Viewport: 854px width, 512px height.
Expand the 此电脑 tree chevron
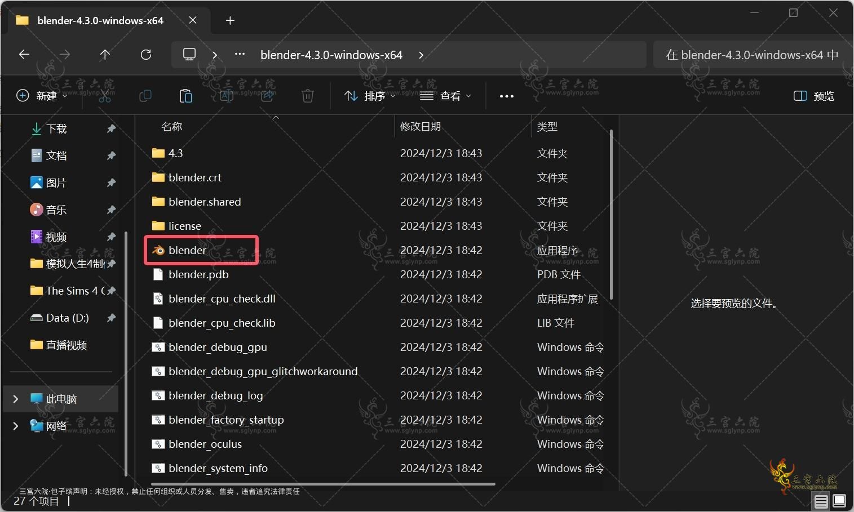click(15, 399)
